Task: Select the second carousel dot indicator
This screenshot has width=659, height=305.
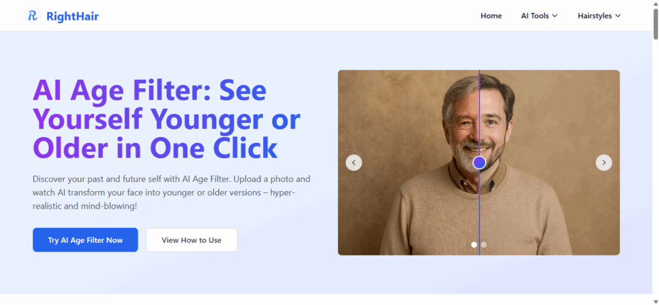Action: tap(484, 245)
